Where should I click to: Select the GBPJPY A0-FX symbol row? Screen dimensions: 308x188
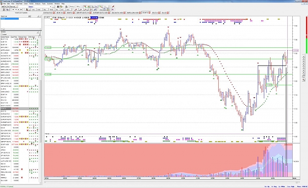point(19,142)
